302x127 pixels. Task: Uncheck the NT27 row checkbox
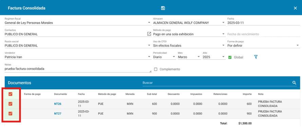pos(11,114)
